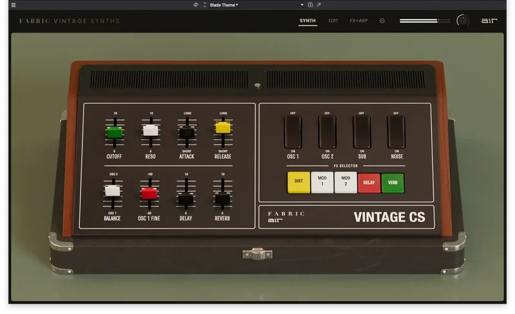Click the round volume knob in the header
The height and width of the screenshot is (314, 515).
(x=463, y=21)
